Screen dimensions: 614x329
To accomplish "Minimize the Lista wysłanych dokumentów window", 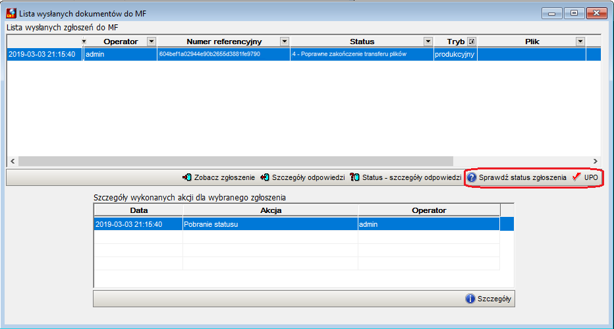I will 552,13.
